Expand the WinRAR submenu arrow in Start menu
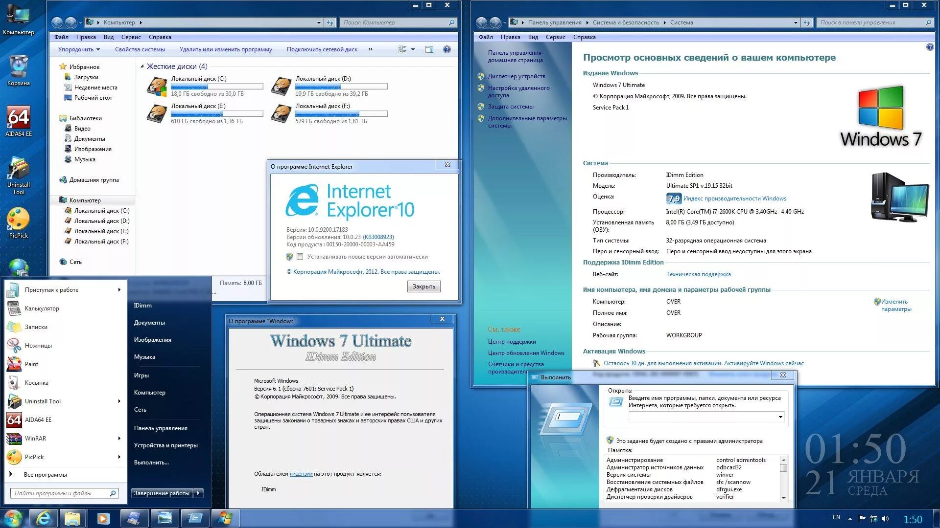This screenshot has width=940, height=528. click(119, 439)
